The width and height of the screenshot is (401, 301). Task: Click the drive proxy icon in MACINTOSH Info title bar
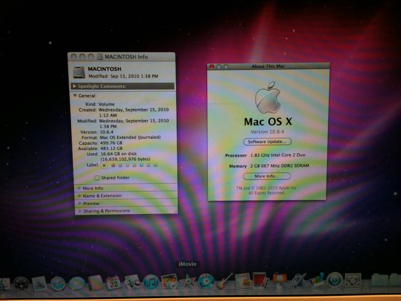click(x=100, y=56)
